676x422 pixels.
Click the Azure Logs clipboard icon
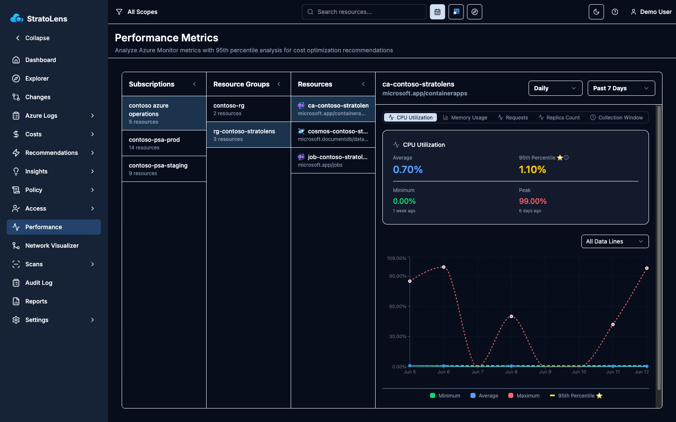point(16,116)
